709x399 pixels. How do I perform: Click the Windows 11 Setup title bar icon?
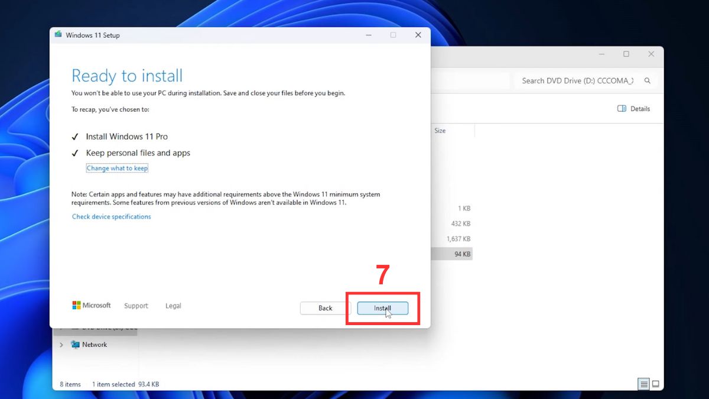click(58, 35)
